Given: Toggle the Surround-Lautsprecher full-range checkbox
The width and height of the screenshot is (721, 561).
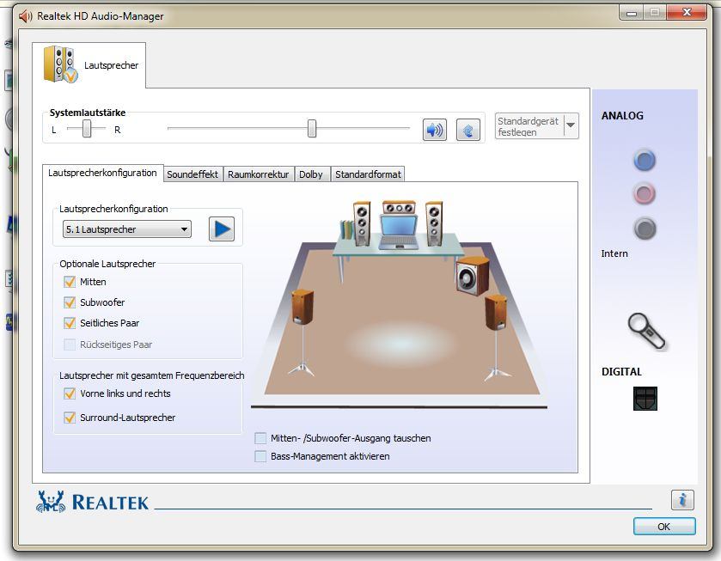Looking at the screenshot, I should [x=70, y=418].
